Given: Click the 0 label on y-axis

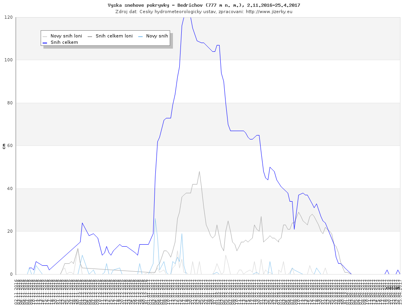Looking at the screenshot, I should (x=11, y=274).
